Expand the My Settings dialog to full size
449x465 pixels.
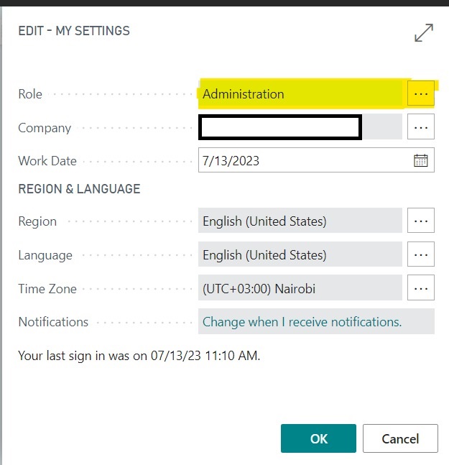pyautogui.click(x=424, y=32)
